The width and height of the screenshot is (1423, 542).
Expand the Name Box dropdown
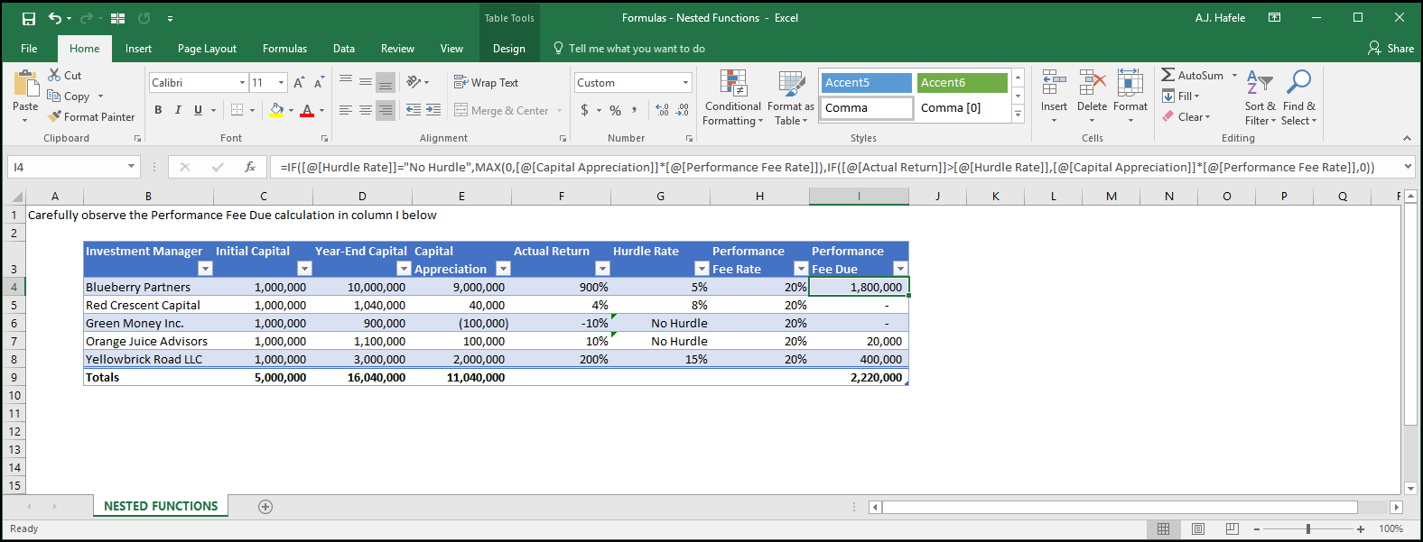tap(131, 167)
